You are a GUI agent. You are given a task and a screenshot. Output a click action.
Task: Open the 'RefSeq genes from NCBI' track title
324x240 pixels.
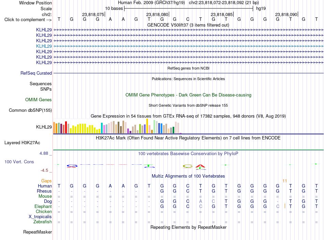tap(189, 68)
